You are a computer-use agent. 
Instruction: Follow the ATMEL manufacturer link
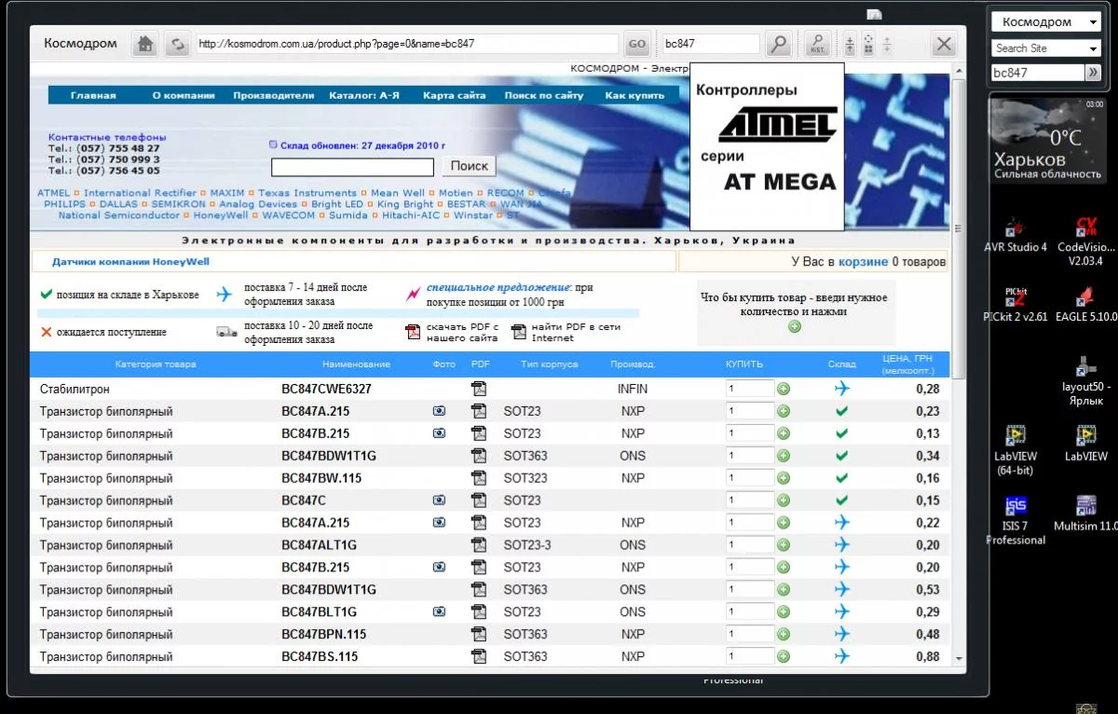53,193
